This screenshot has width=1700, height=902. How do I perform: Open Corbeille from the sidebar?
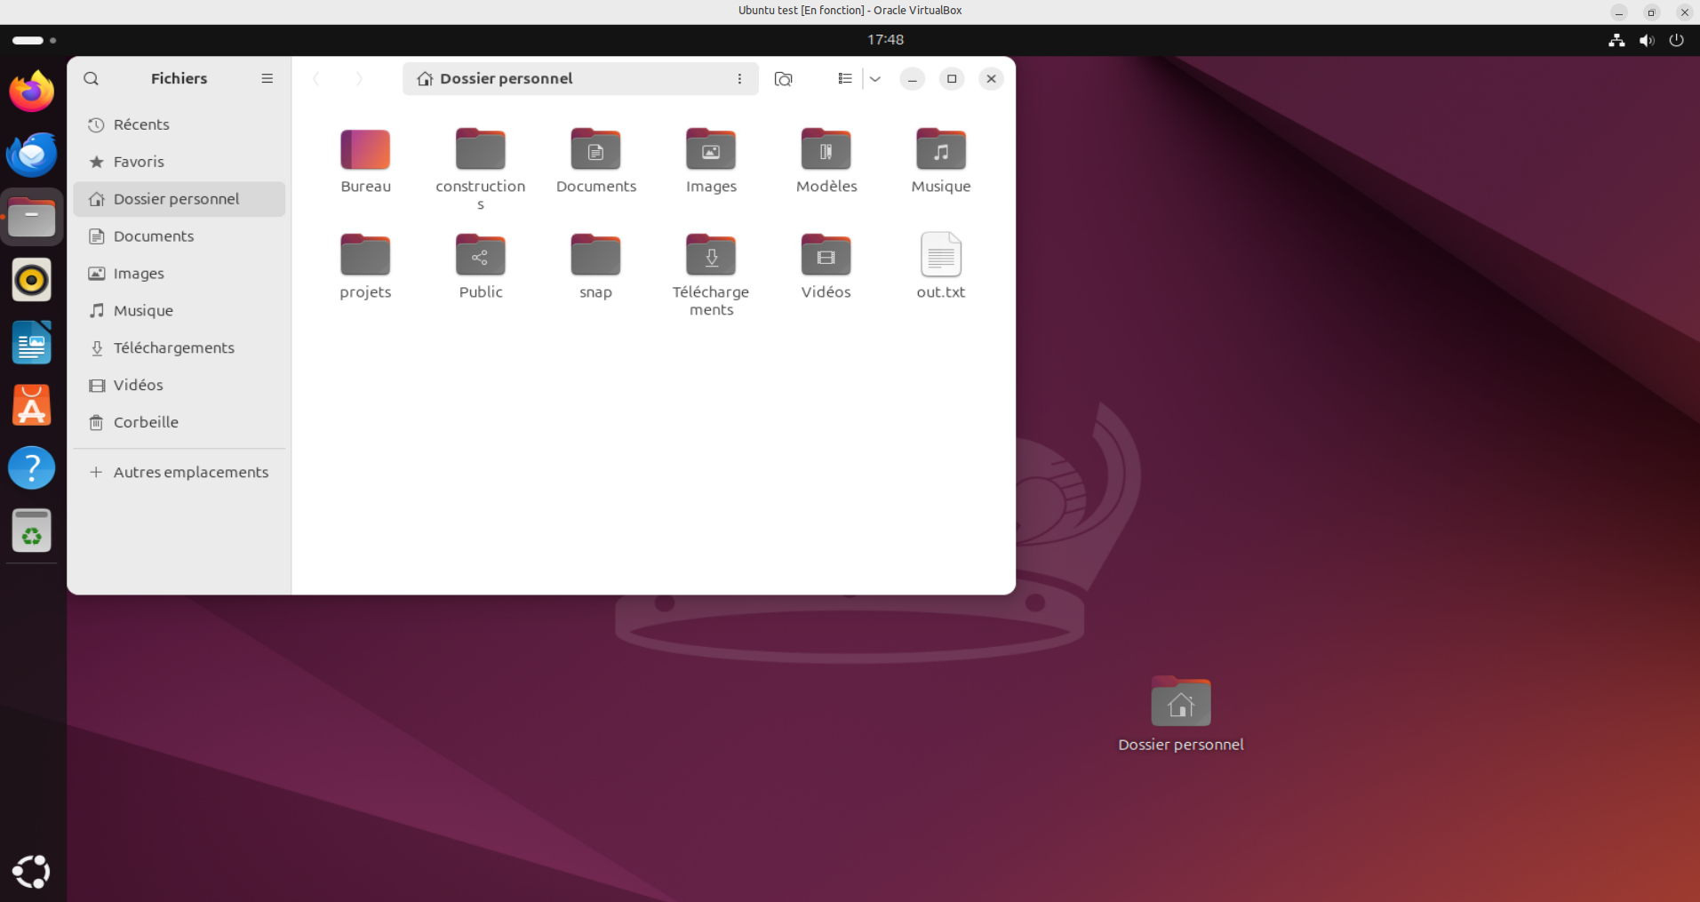145,422
